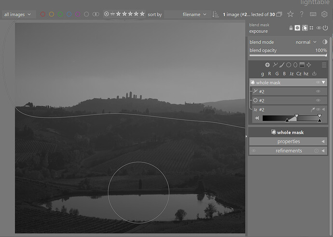Select the R parametric channel tab
Viewport: 333px width, 237px height.
pos(269,74)
